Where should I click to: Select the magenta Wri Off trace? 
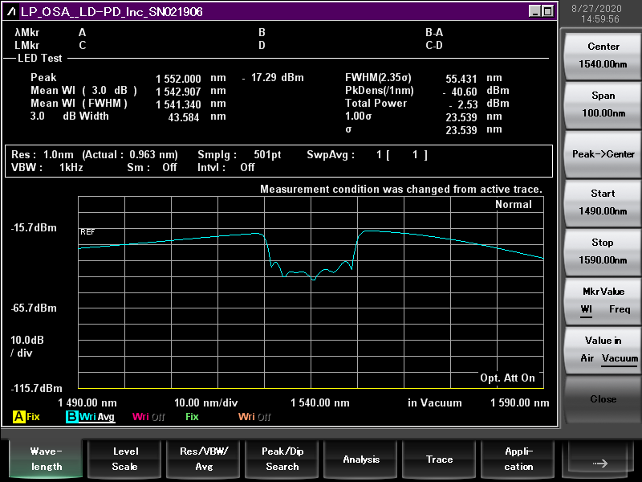coord(149,417)
